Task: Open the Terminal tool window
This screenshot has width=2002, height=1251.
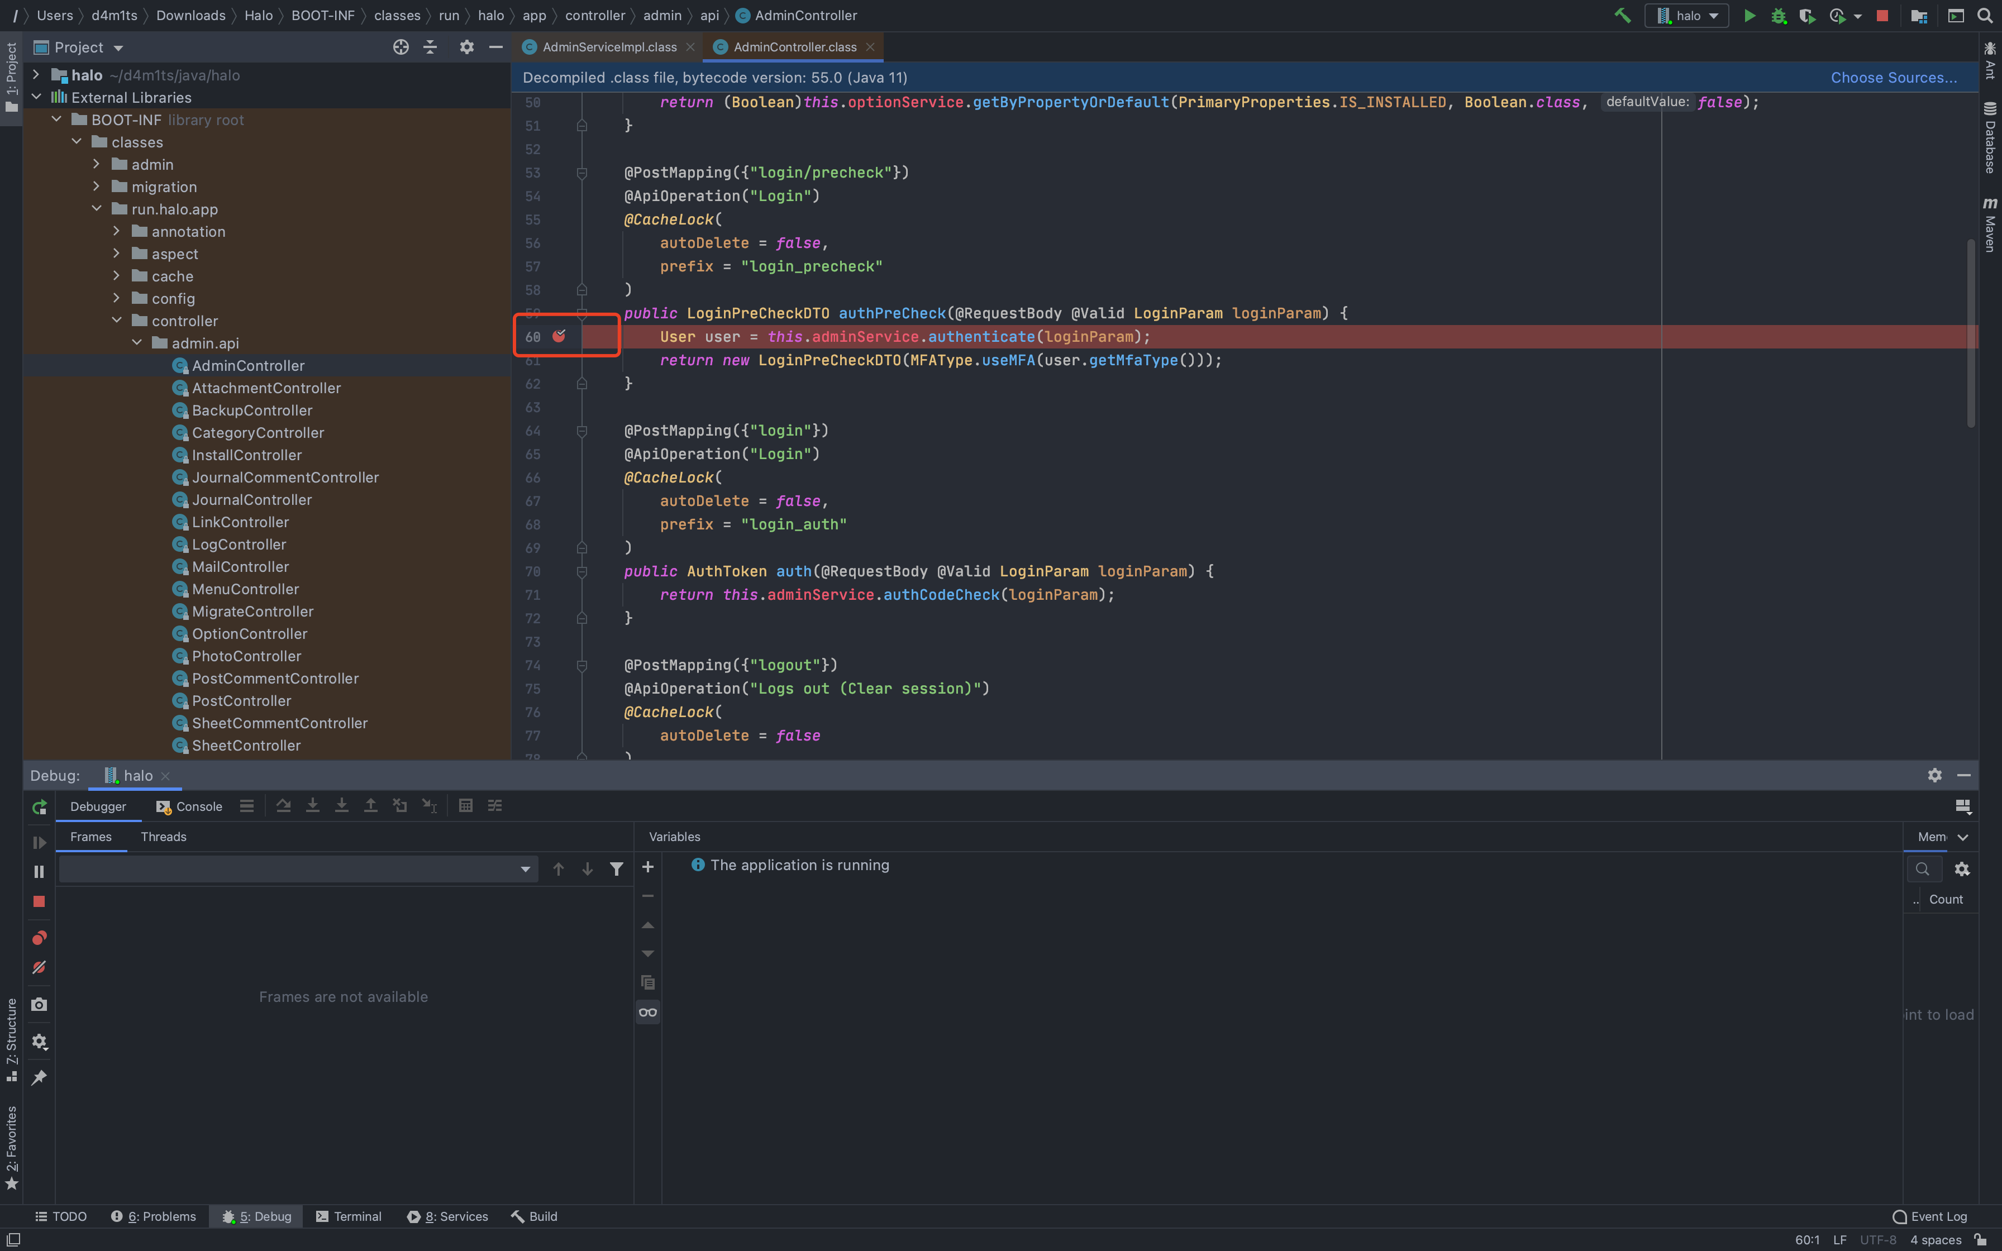Action: coord(348,1216)
